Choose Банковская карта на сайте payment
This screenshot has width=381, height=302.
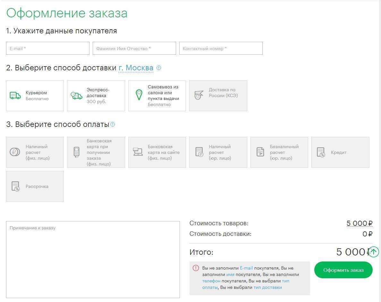tap(157, 152)
